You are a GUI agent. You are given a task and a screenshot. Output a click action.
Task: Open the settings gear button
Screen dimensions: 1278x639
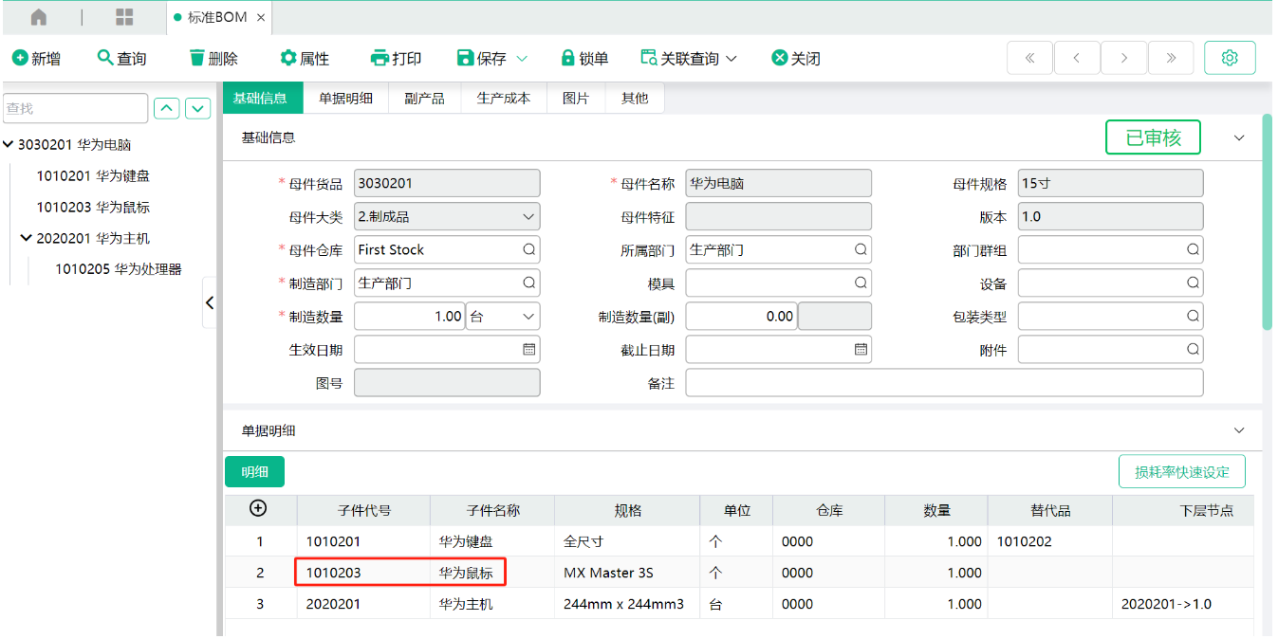[1230, 58]
